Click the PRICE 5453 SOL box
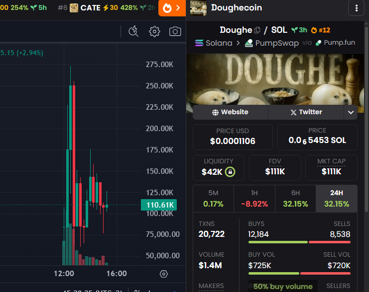This screenshot has width=369, height=292. click(317, 137)
